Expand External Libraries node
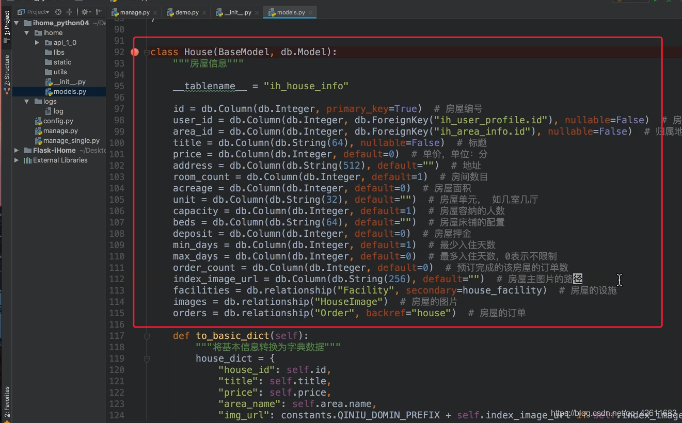 pyautogui.click(x=17, y=160)
